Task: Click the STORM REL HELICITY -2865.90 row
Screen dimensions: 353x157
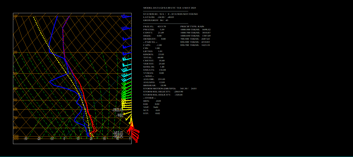Action: tap(163, 92)
